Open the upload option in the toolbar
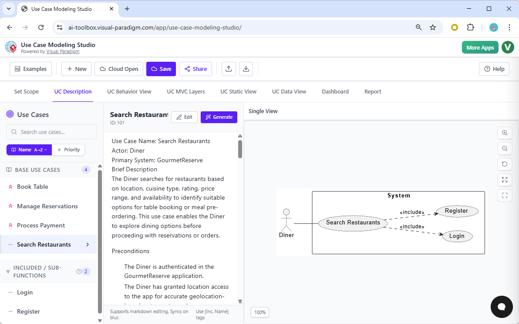The width and height of the screenshot is (519, 324). click(229, 69)
